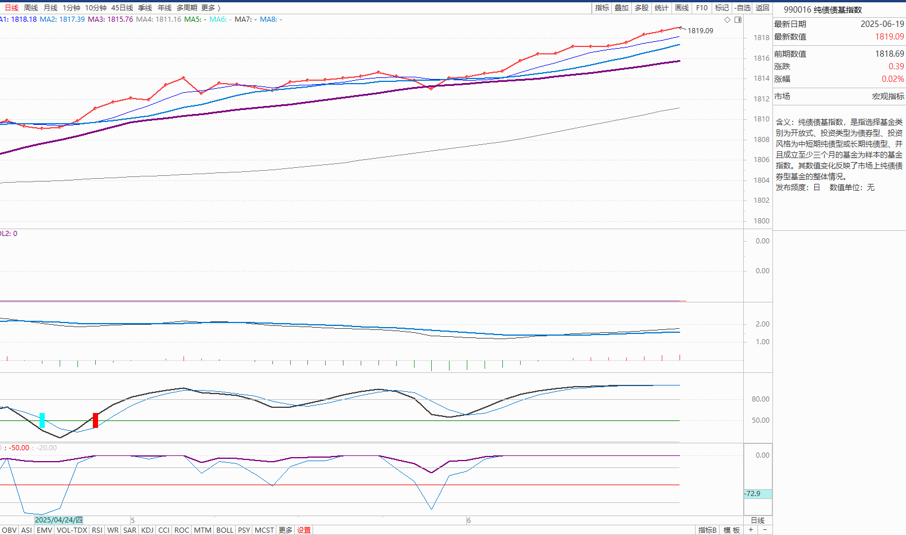This screenshot has height=535, width=906.
Task: Switch to 月线 monthly period
Action: (x=50, y=8)
